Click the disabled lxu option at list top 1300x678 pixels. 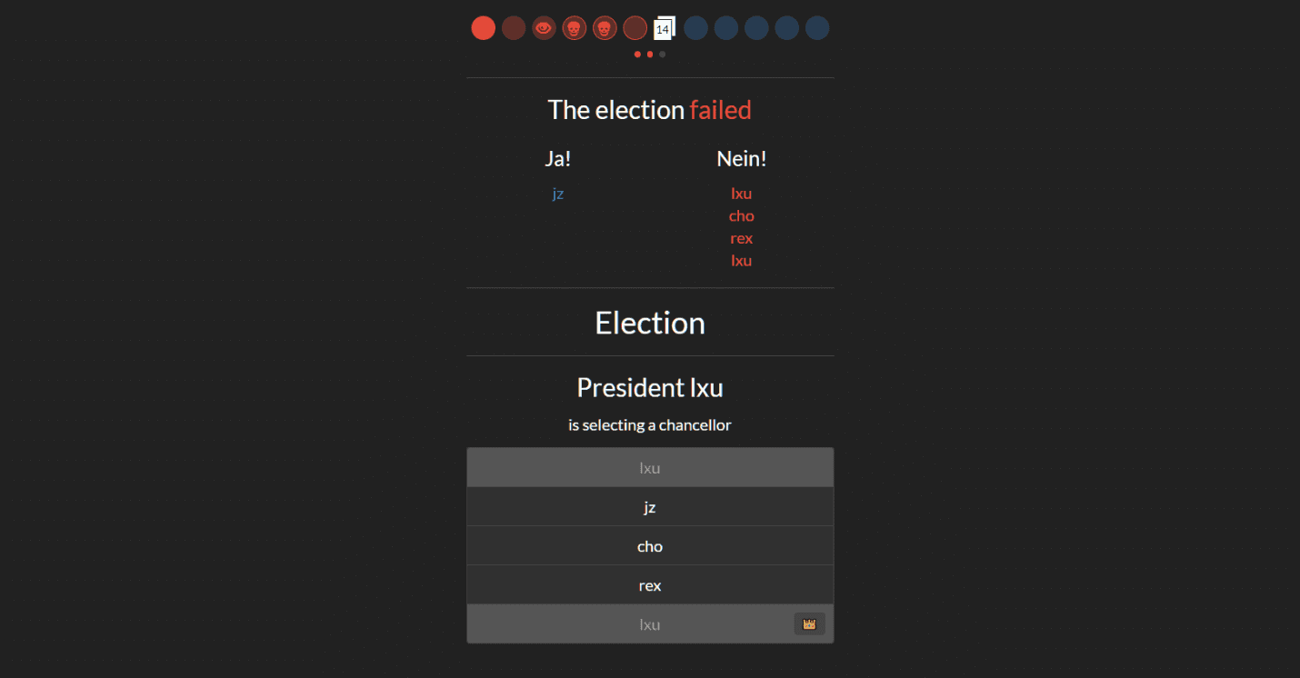click(x=650, y=468)
